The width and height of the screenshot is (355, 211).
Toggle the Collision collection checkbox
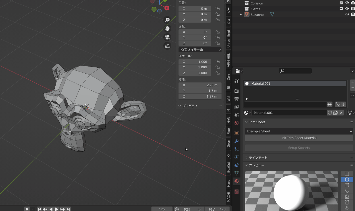point(341,3)
